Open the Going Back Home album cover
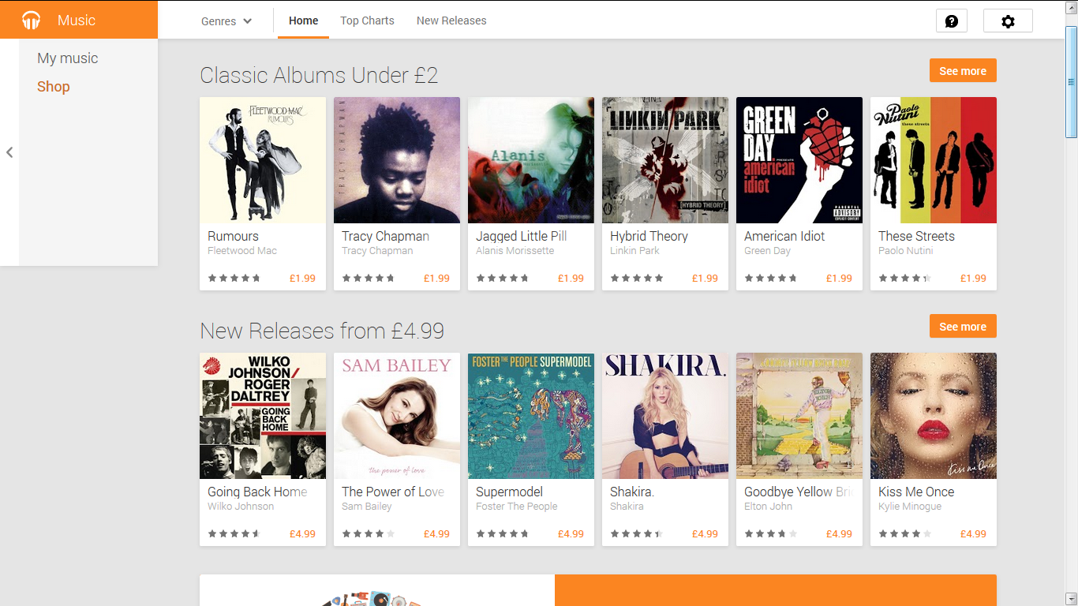The image size is (1078, 606). coord(263,416)
